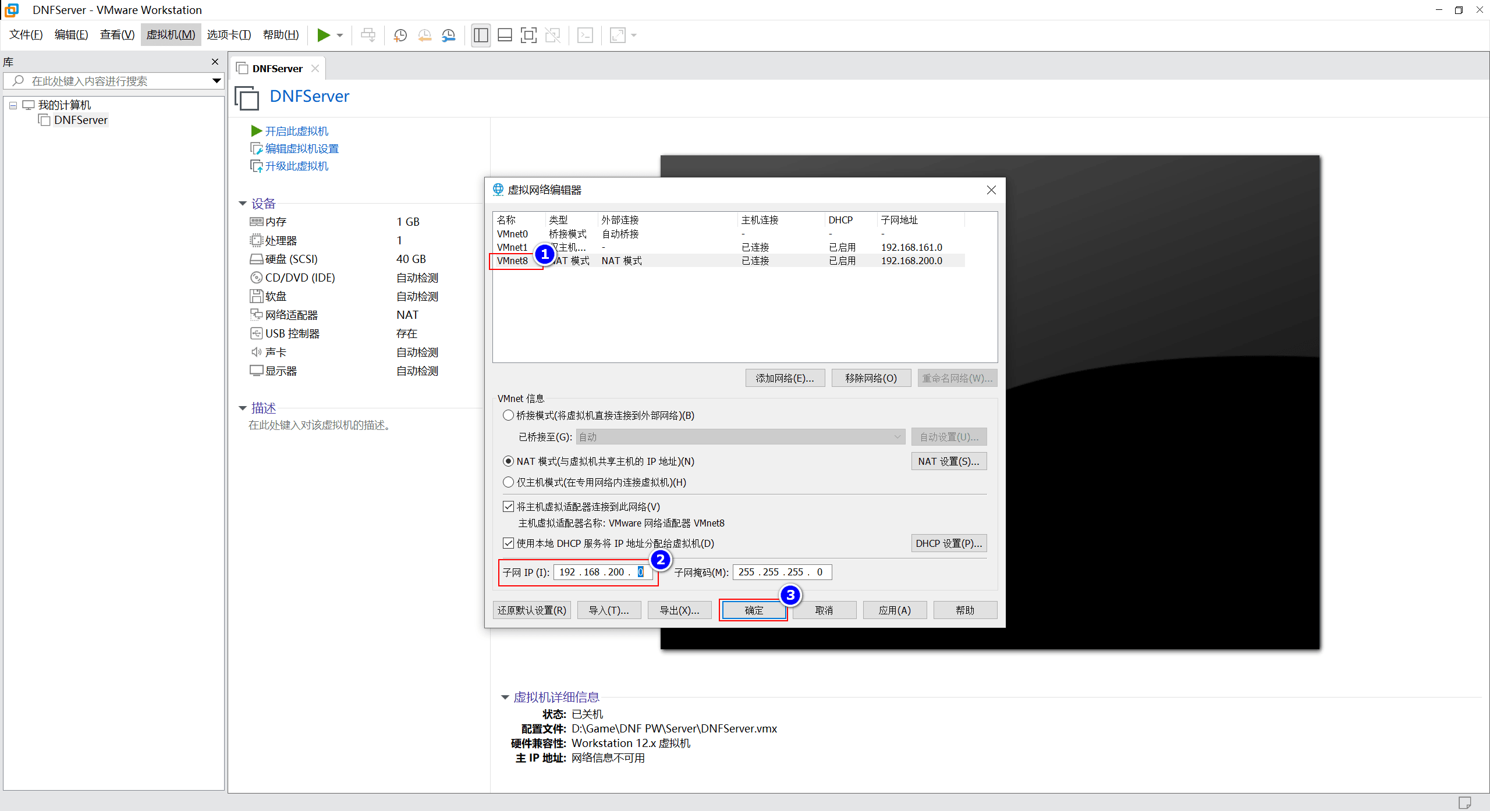The width and height of the screenshot is (1490, 811).
Task: Select the VMnet8 network row
Action: coord(729,261)
